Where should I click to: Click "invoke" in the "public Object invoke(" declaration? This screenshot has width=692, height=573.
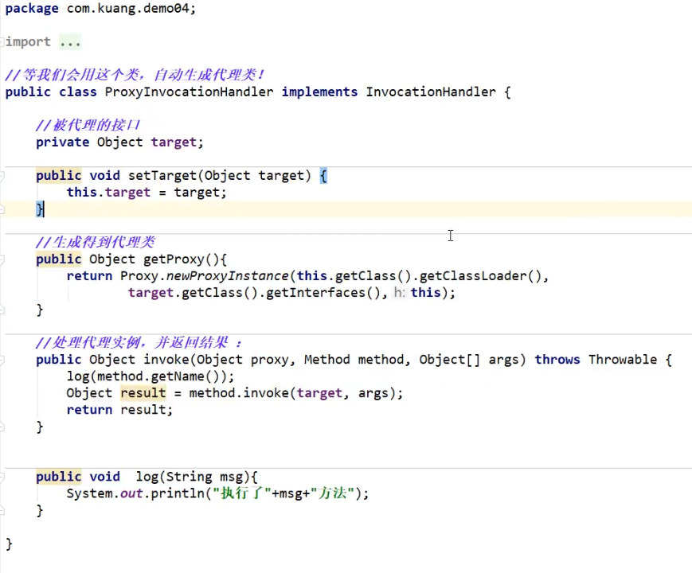pyautogui.click(x=166, y=360)
